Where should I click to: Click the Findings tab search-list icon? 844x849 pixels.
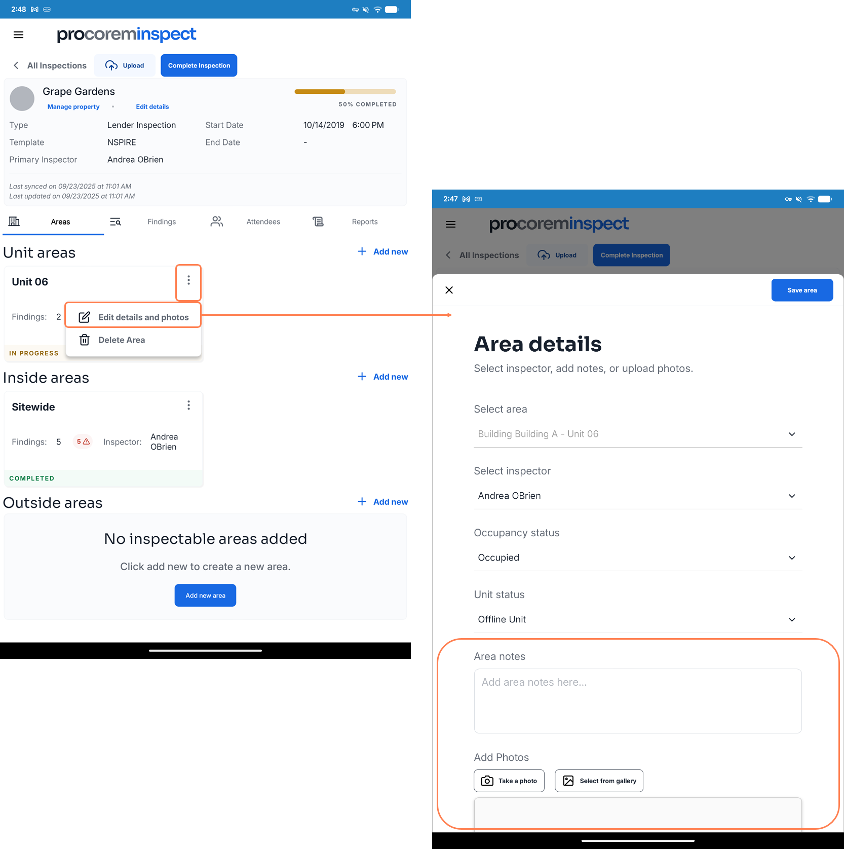(116, 222)
